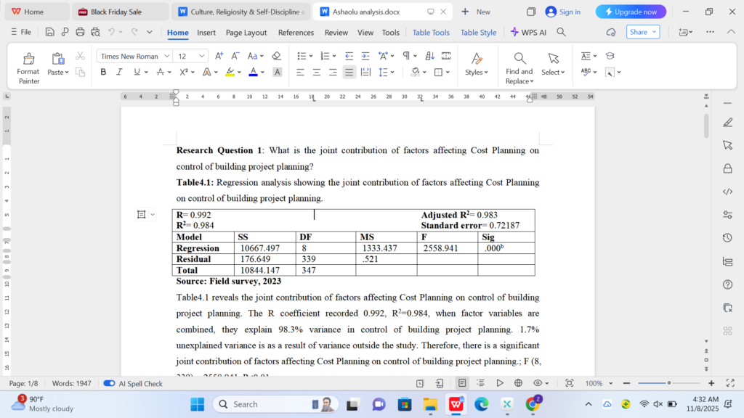The height and width of the screenshot is (418, 744).
Task: Open Microsoft Edge from the taskbar
Action: coord(481,404)
